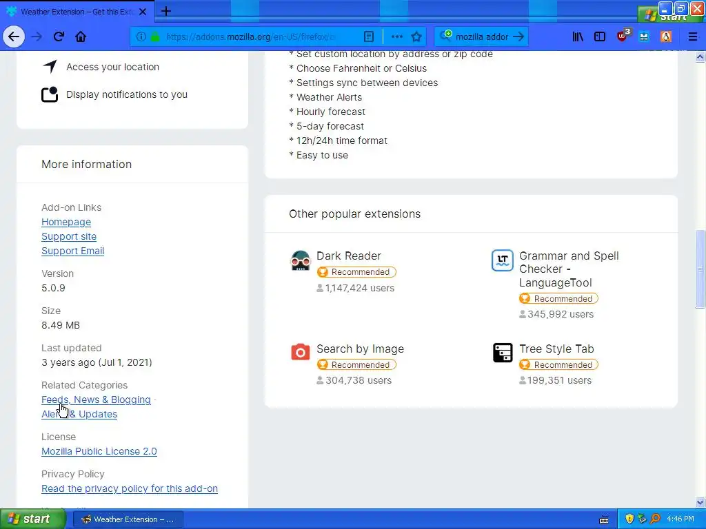Open a new tab with plus button
This screenshot has height=529, width=706.
pos(165,11)
